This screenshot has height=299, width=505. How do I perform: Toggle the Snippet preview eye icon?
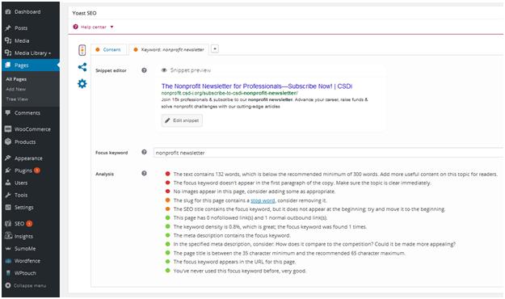[x=164, y=70]
